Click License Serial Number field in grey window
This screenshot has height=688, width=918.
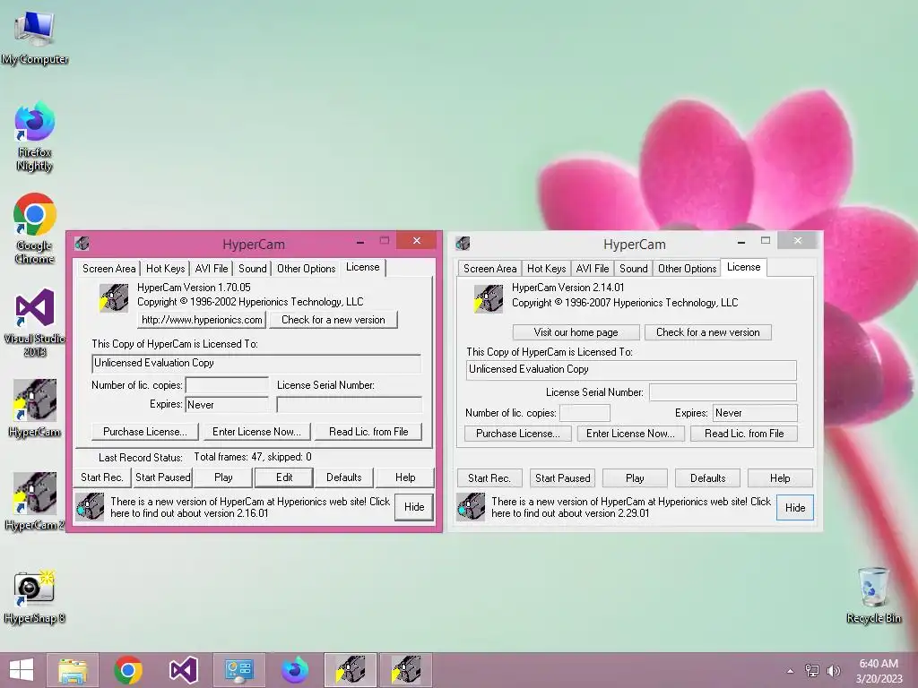(723, 392)
